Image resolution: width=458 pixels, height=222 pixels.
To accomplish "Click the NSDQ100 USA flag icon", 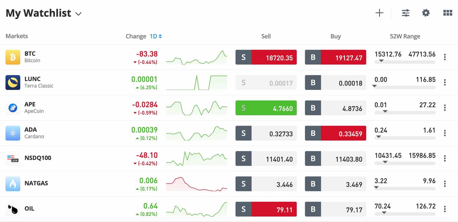I will click(x=13, y=158).
